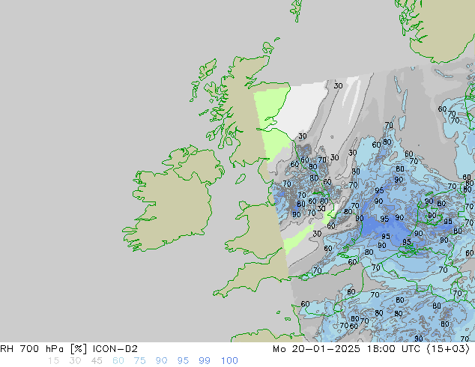The width and height of the screenshot is (475, 367).
Task: Click the 'RH 700 hPa [%] ICON-D2' title
Action: (69, 349)
